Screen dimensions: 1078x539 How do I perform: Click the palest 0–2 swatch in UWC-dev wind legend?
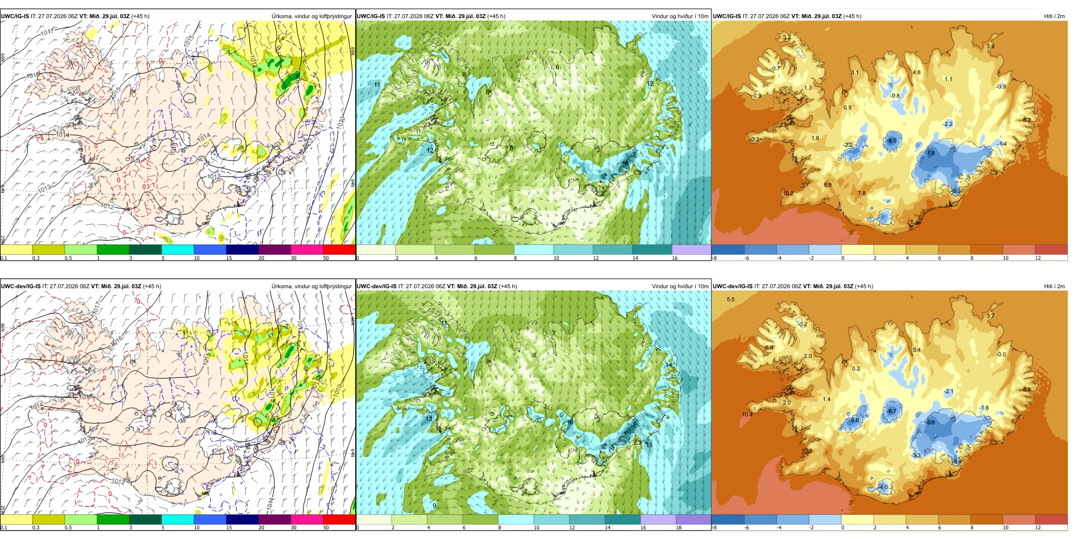point(374,520)
